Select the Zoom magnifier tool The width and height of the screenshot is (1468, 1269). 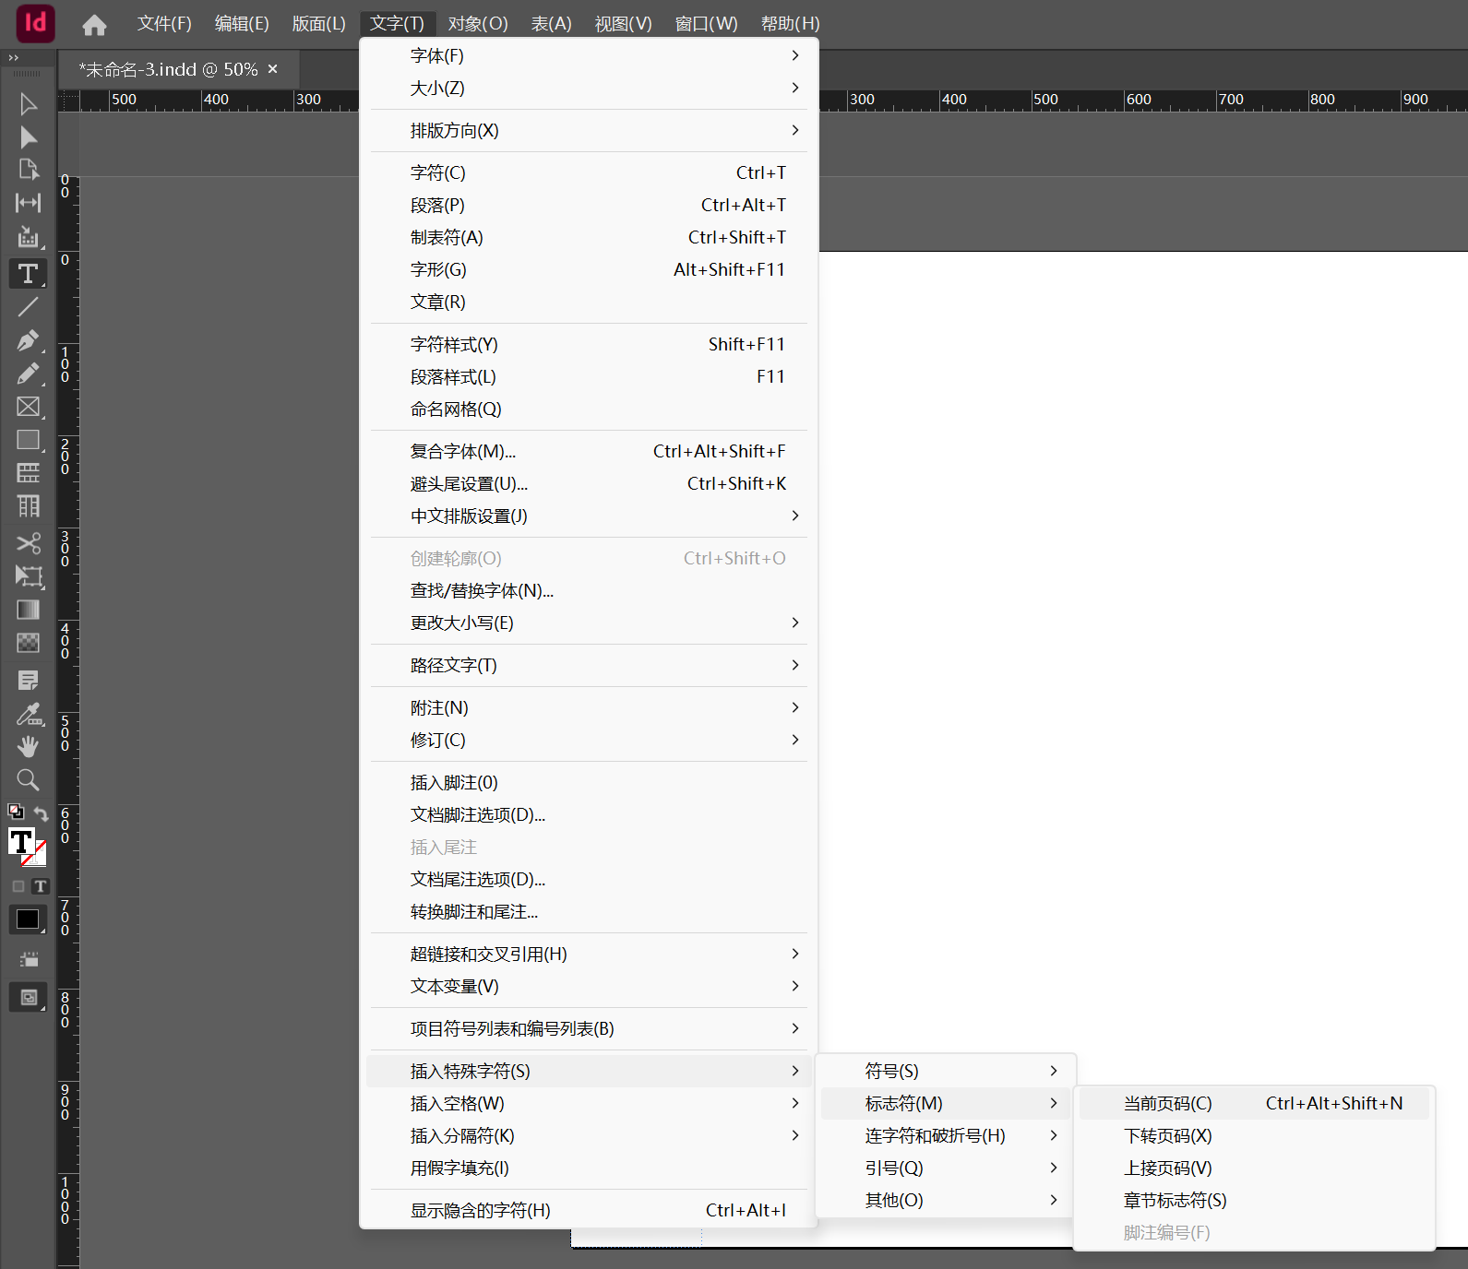pyautogui.click(x=28, y=780)
